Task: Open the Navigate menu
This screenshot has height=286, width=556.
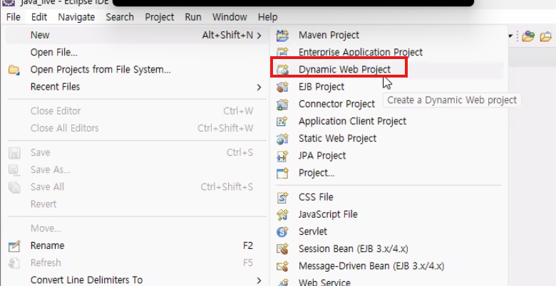Action: click(x=76, y=17)
